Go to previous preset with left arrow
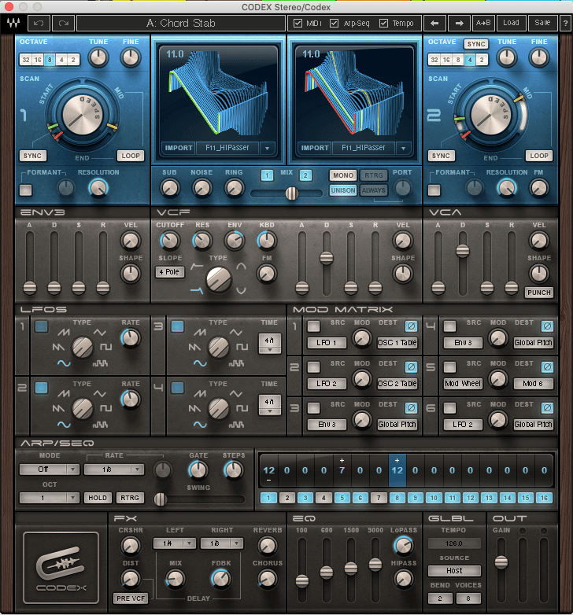 434,23
